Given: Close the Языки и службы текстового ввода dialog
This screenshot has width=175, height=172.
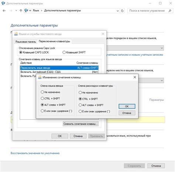Looking at the screenshot, I should point(103,34).
